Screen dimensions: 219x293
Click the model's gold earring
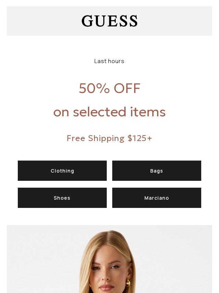click(x=128, y=283)
